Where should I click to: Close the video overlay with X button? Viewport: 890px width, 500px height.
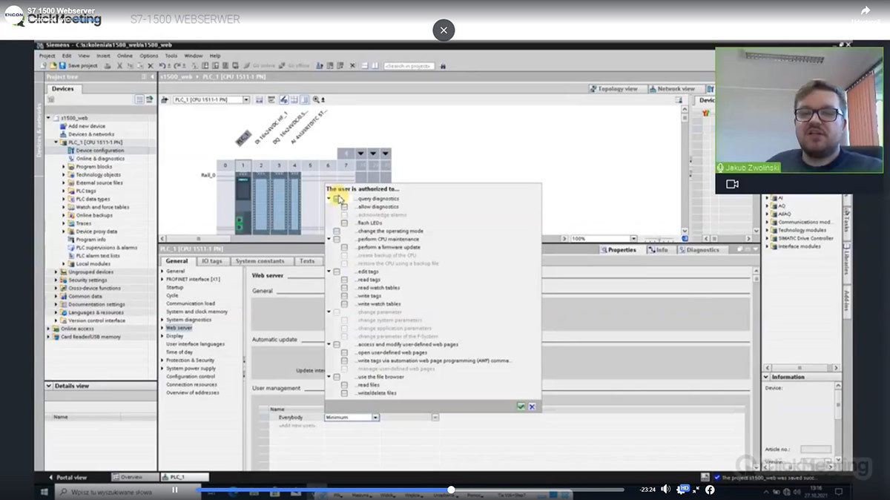click(444, 30)
